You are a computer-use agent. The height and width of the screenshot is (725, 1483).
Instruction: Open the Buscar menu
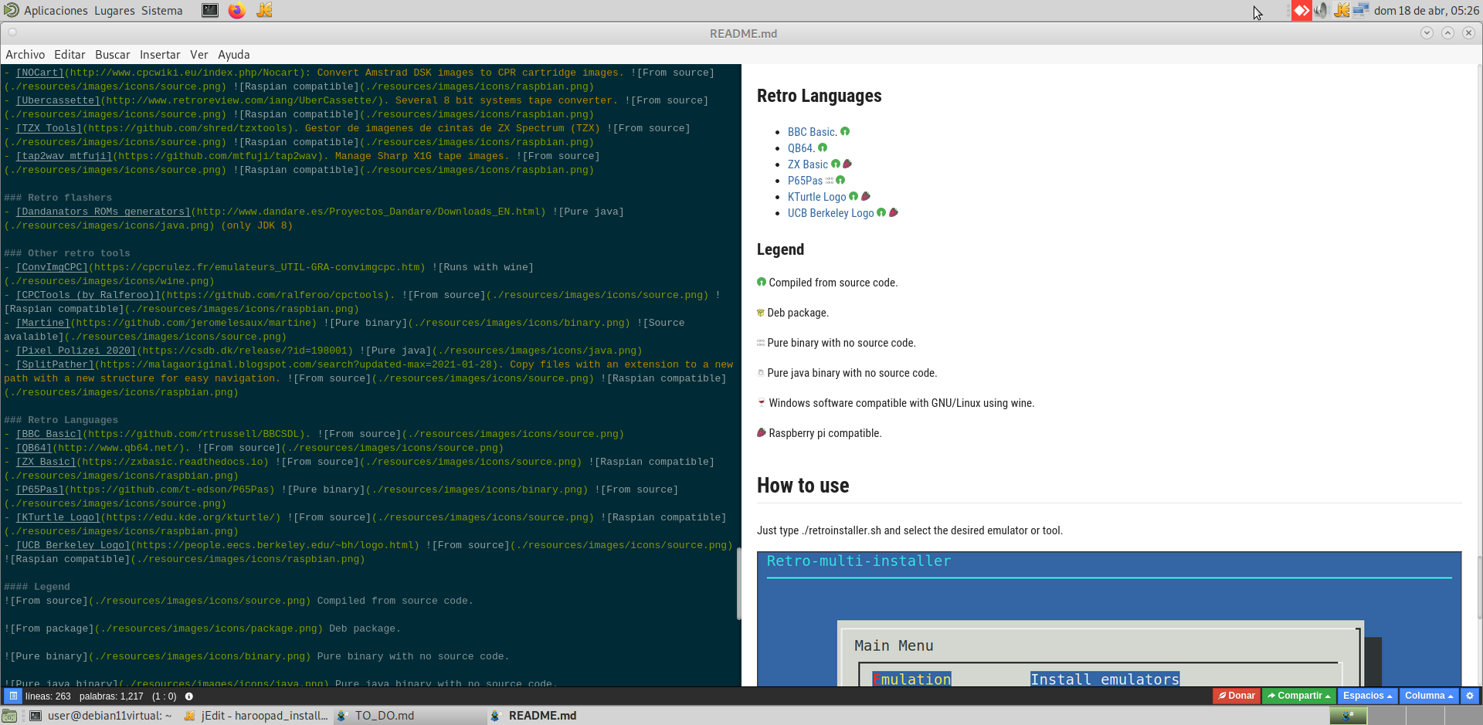pyautogui.click(x=113, y=54)
